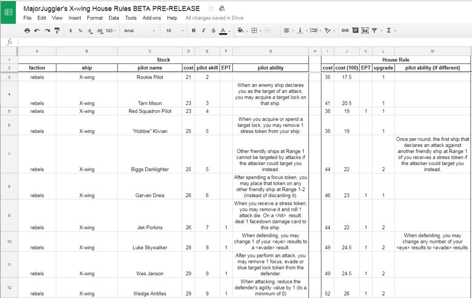Toggle italic text formatting

(x=203, y=31)
